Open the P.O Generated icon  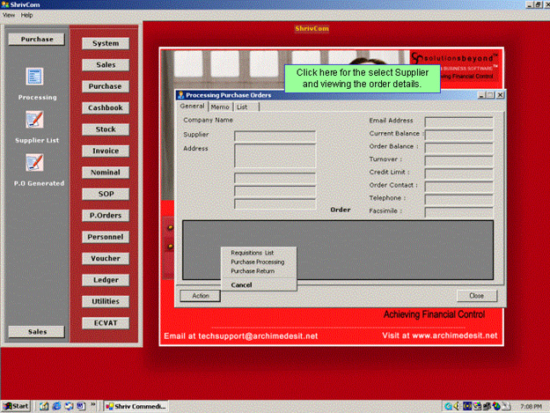point(35,163)
